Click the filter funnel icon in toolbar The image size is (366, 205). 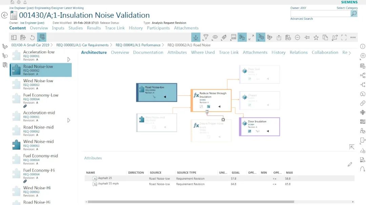click(x=206, y=37)
